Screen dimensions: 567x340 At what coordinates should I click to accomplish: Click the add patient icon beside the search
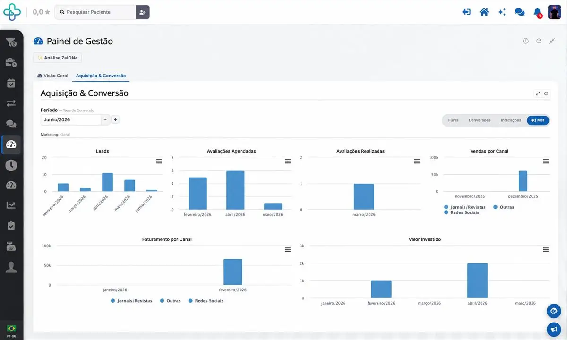[142, 12]
